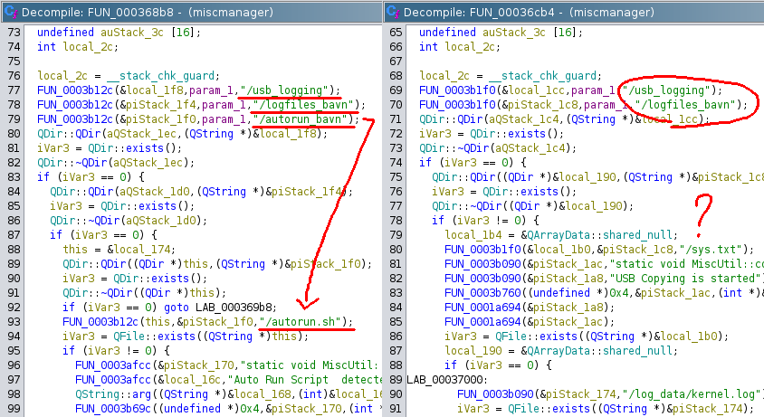Click the LAB_00037000 label
Image resolution: width=764 pixels, height=417 pixels.
click(x=444, y=380)
